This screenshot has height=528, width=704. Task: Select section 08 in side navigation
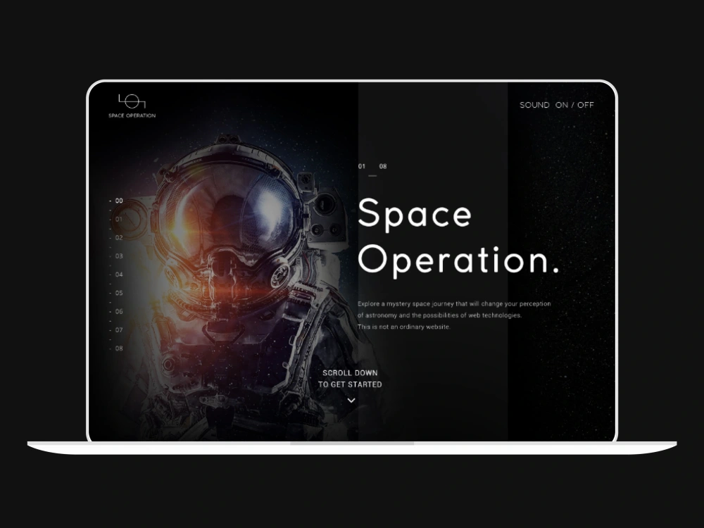(118, 348)
